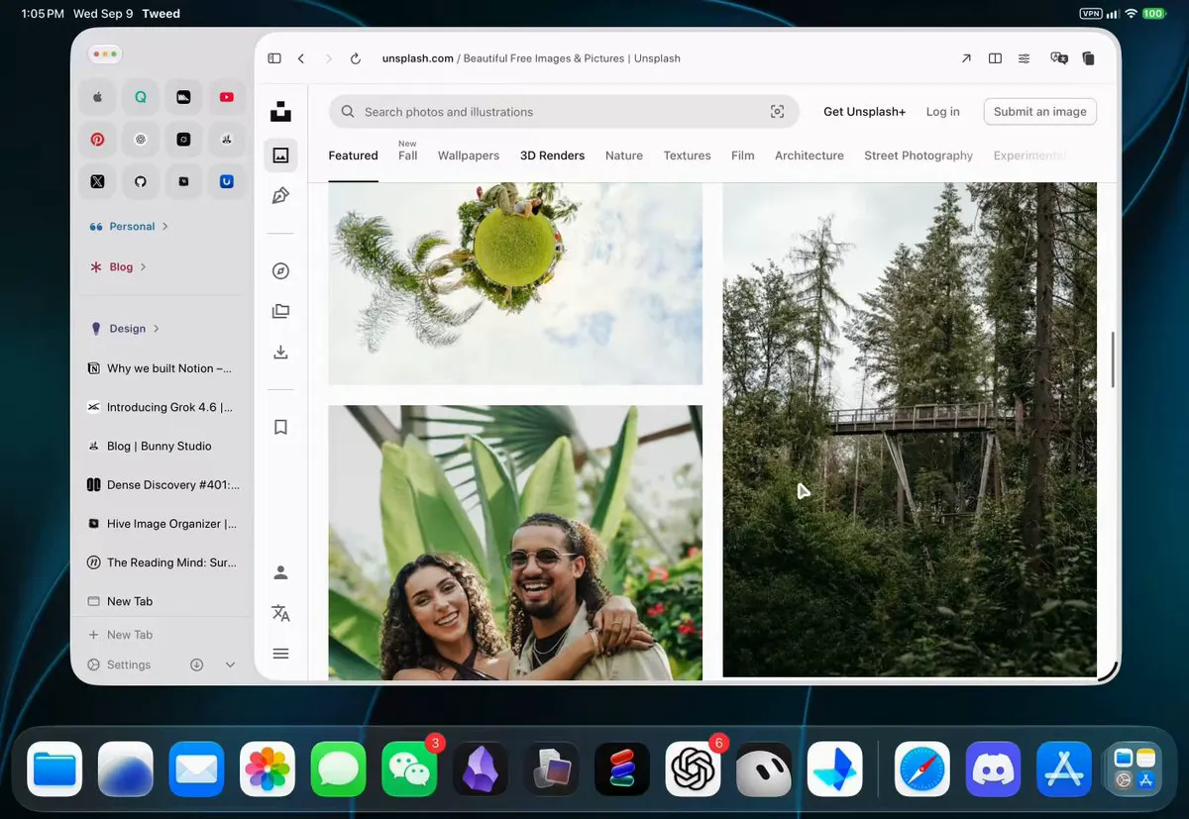Go back with the left arrow
Image resolution: width=1189 pixels, height=819 pixels.
(x=301, y=58)
